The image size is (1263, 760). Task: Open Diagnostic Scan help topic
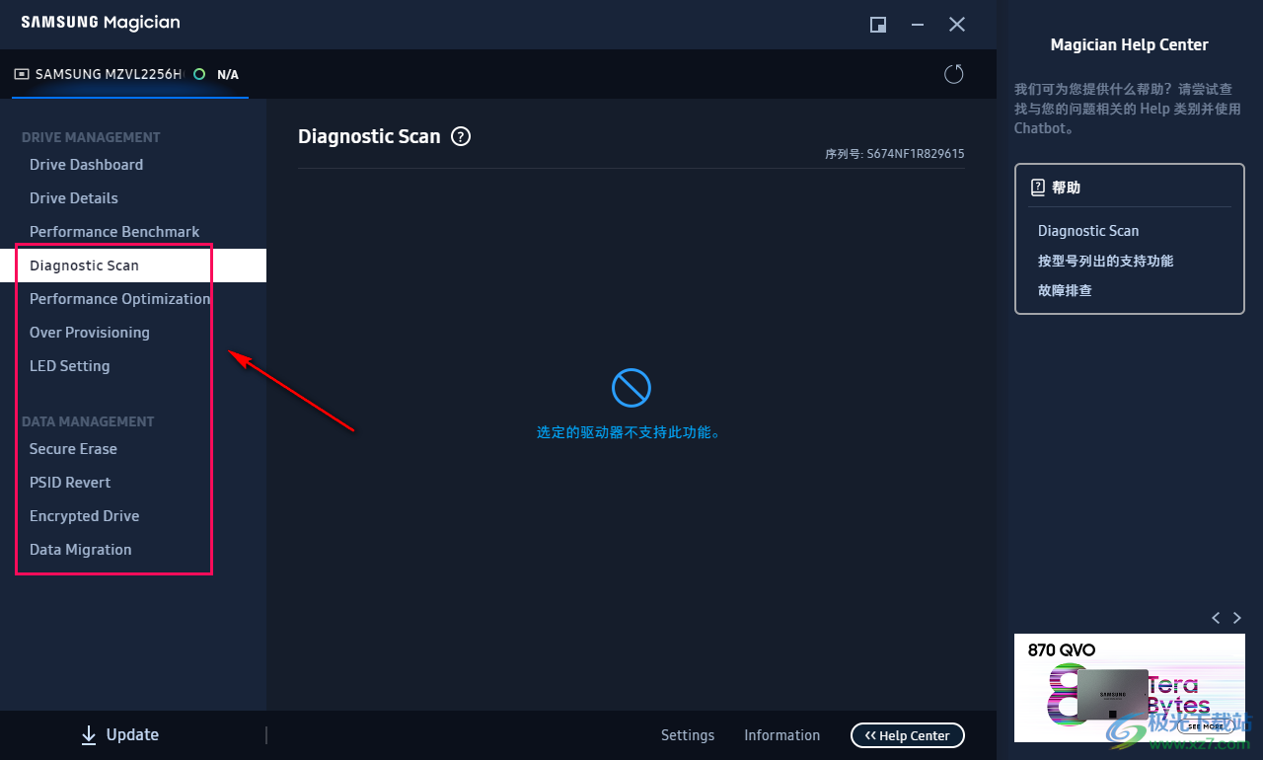pyautogui.click(x=1088, y=231)
